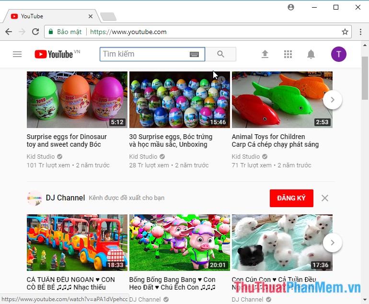Show next videos in DJ Channel row

pyautogui.click(x=333, y=243)
